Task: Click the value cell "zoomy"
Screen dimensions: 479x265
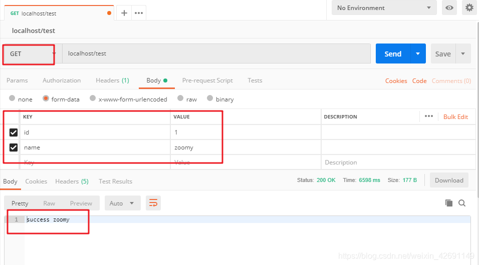Action: pyautogui.click(x=246, y=147)
